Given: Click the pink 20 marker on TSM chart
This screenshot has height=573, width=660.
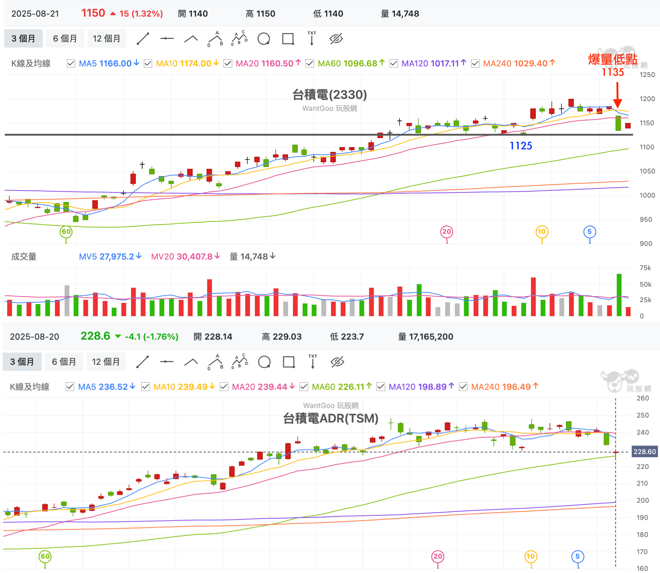Looking at the screenshot, I should [x=438, y=556].
